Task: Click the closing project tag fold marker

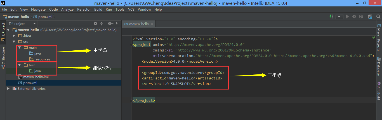Action: [x=131, y=100]
